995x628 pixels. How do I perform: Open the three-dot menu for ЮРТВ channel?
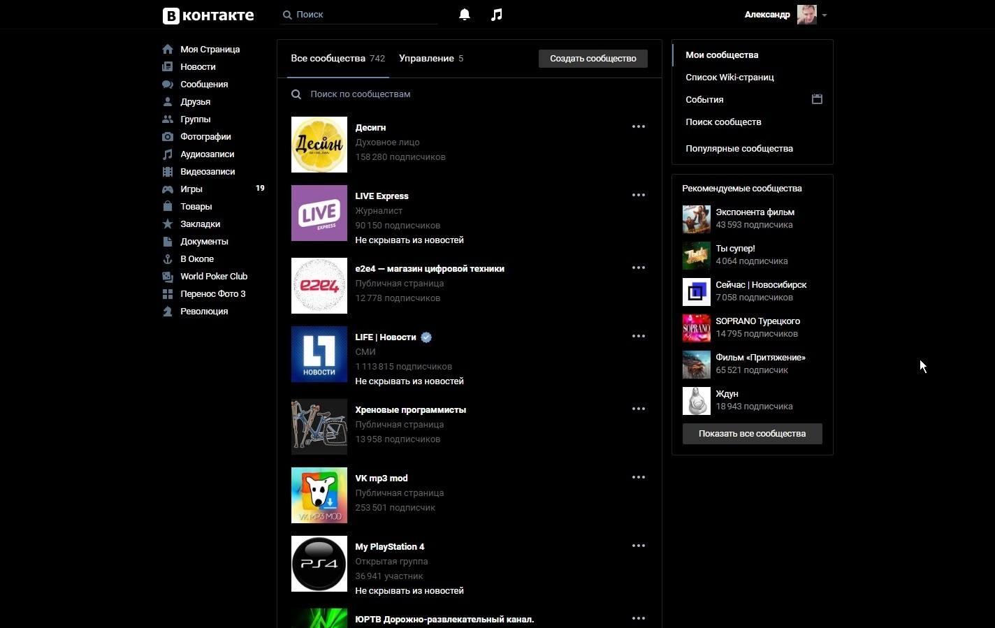[639, 618]
